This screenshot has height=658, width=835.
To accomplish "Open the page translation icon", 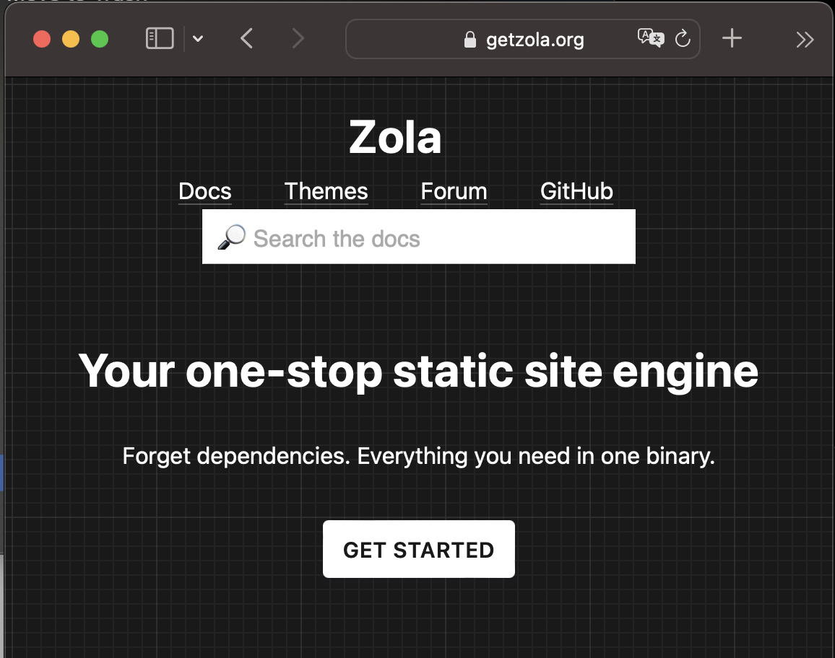I will point(651,39).
